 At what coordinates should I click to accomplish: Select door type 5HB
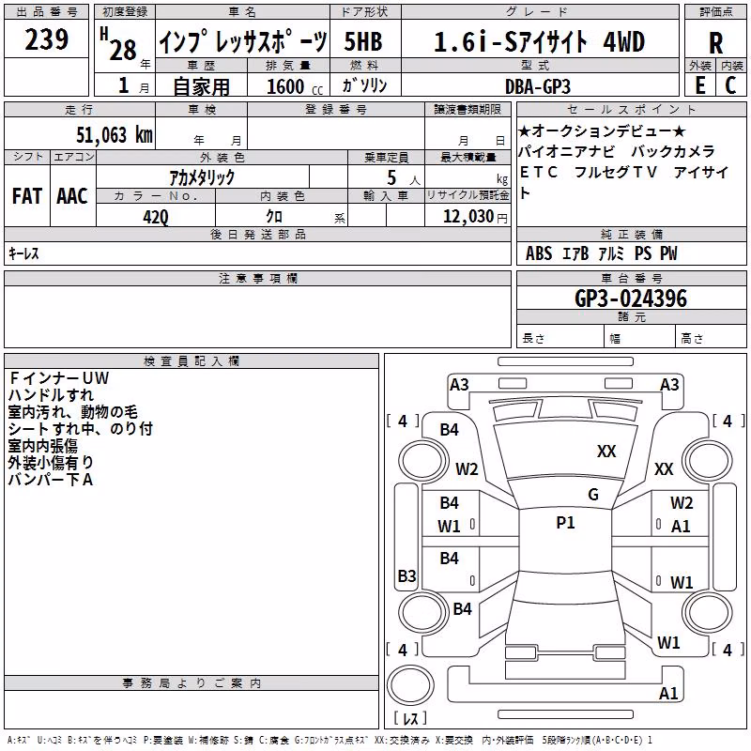[363, 41]
